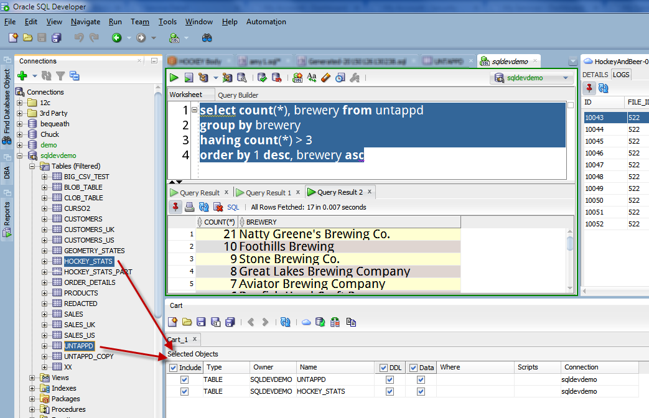Add a new connection with green plus

pos(22,76)
